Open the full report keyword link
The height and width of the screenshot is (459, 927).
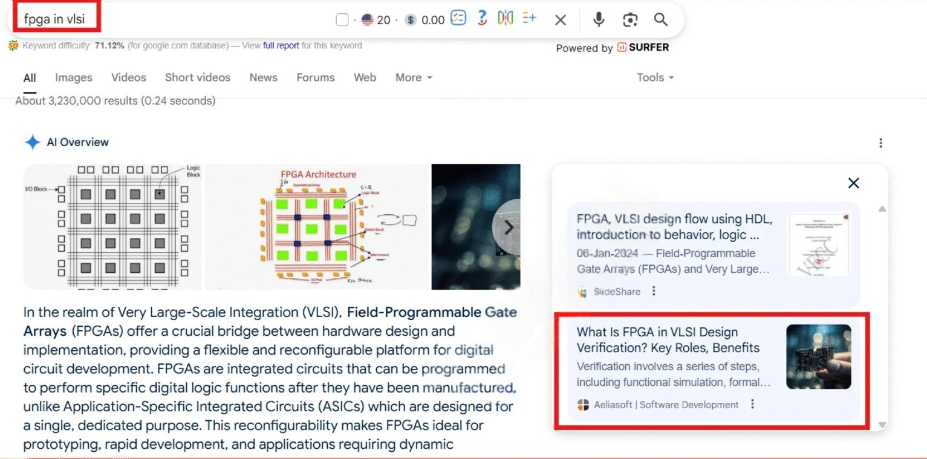click(x=281, y=45)
